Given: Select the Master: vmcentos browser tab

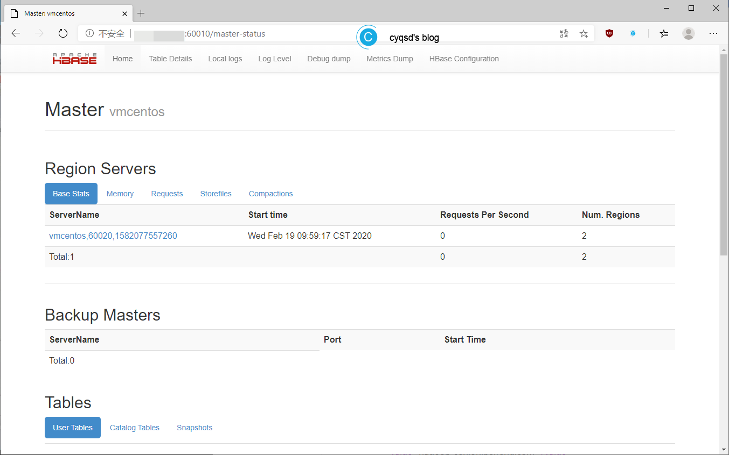Looking at the screenshot, I should point(68,13).
